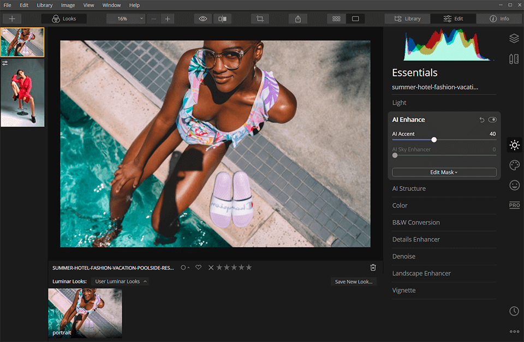Screen dimensions: 524x342
Task: Delete image using trash icon
Action: [x=373, y=267]
